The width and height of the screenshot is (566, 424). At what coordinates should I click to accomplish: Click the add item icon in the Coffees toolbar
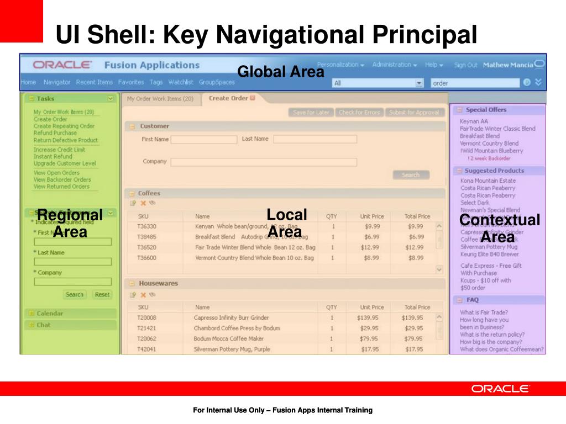tap(133, 203)
